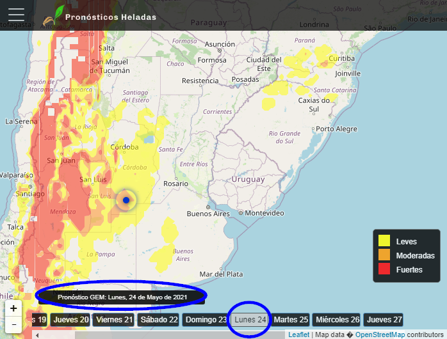The width and height of the screenshot is (447, 339).
Task: Select the Jueves 27 day tab
Action: [x=384, y=320]
